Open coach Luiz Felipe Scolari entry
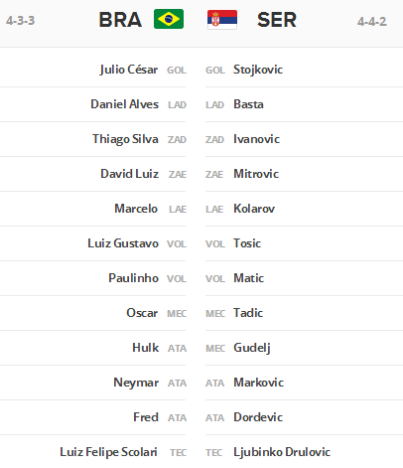Image resolution: width=403 pixels, height=468 pixels. tap(108, 452)
